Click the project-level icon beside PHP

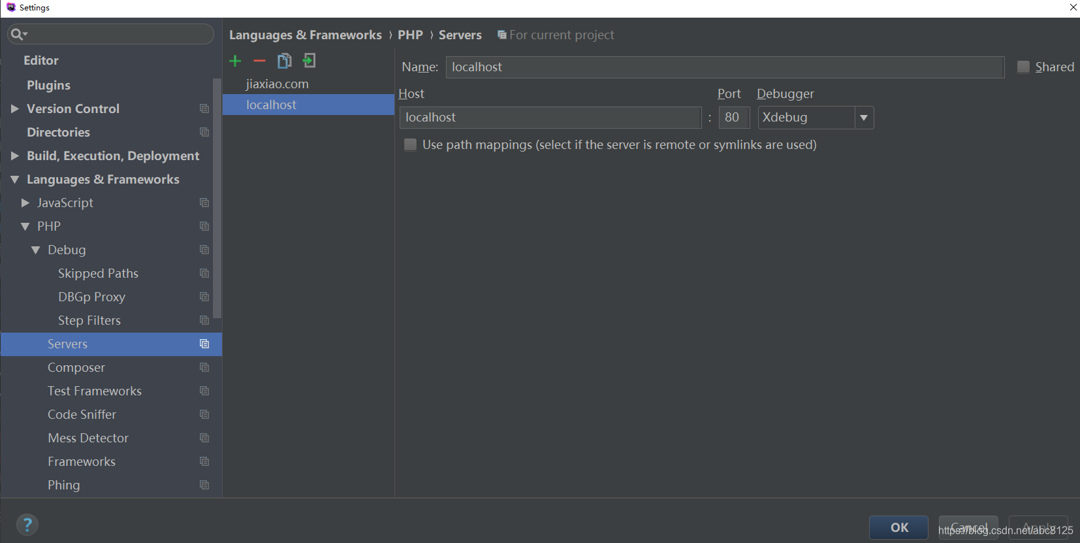pos(204,226)
